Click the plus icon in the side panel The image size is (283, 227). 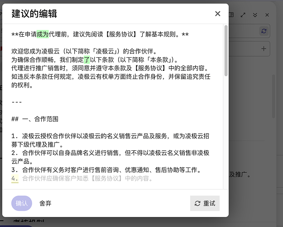coord(264,49)
